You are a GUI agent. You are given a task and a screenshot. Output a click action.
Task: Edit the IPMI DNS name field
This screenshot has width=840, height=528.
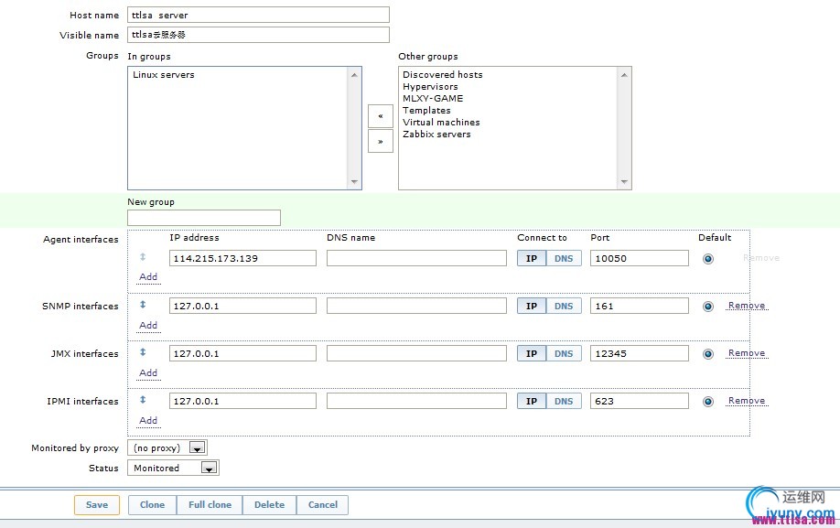tap(416, 401)
